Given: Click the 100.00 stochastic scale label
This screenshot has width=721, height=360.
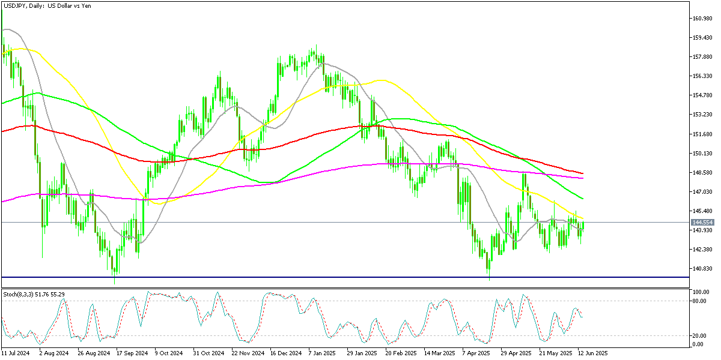Looking at the screenshot, I should tap(701, 292).
